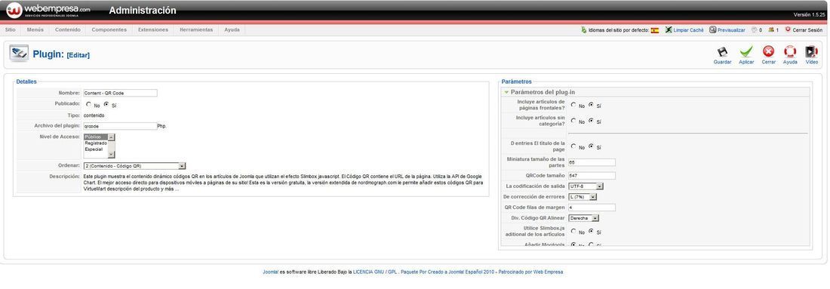Open the LICENCIA GNU / GPL link
The width and height of the screenshot is (830, 289).
point(375,272)
